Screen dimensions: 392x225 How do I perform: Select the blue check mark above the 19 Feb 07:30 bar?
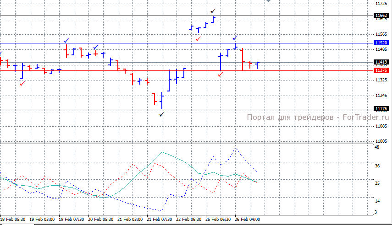(66, 40)
